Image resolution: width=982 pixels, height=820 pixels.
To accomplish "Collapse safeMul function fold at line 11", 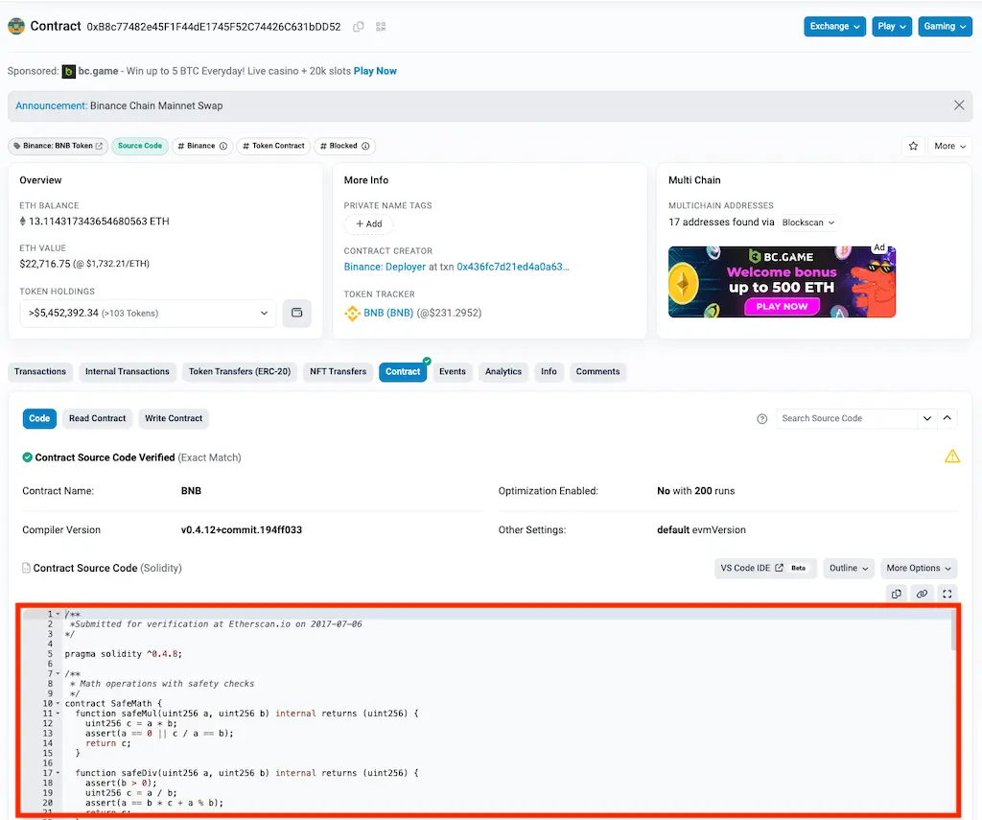I will tap(58, 714).
